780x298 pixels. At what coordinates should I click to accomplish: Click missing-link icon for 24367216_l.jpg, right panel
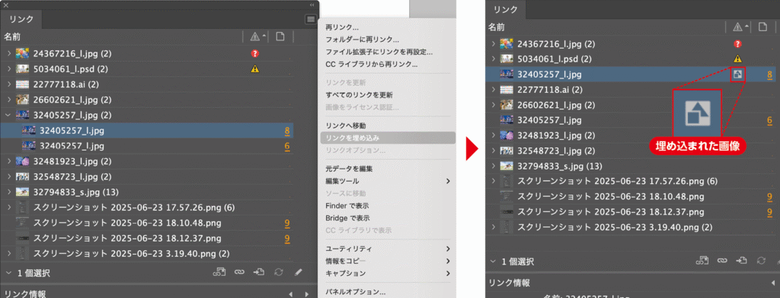point(737,43)
